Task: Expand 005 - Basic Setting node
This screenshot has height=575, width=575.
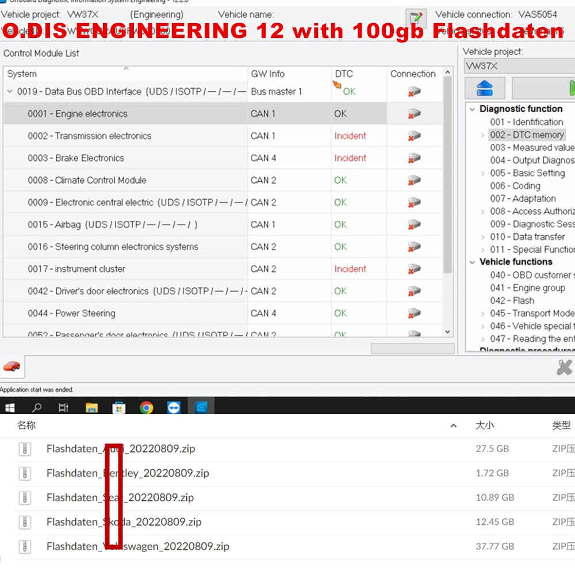Action: click(482, 174)
